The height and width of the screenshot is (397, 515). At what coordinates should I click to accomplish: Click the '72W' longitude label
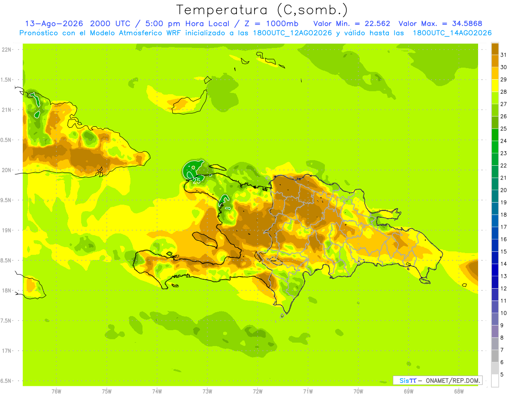[x=257, y=391]
